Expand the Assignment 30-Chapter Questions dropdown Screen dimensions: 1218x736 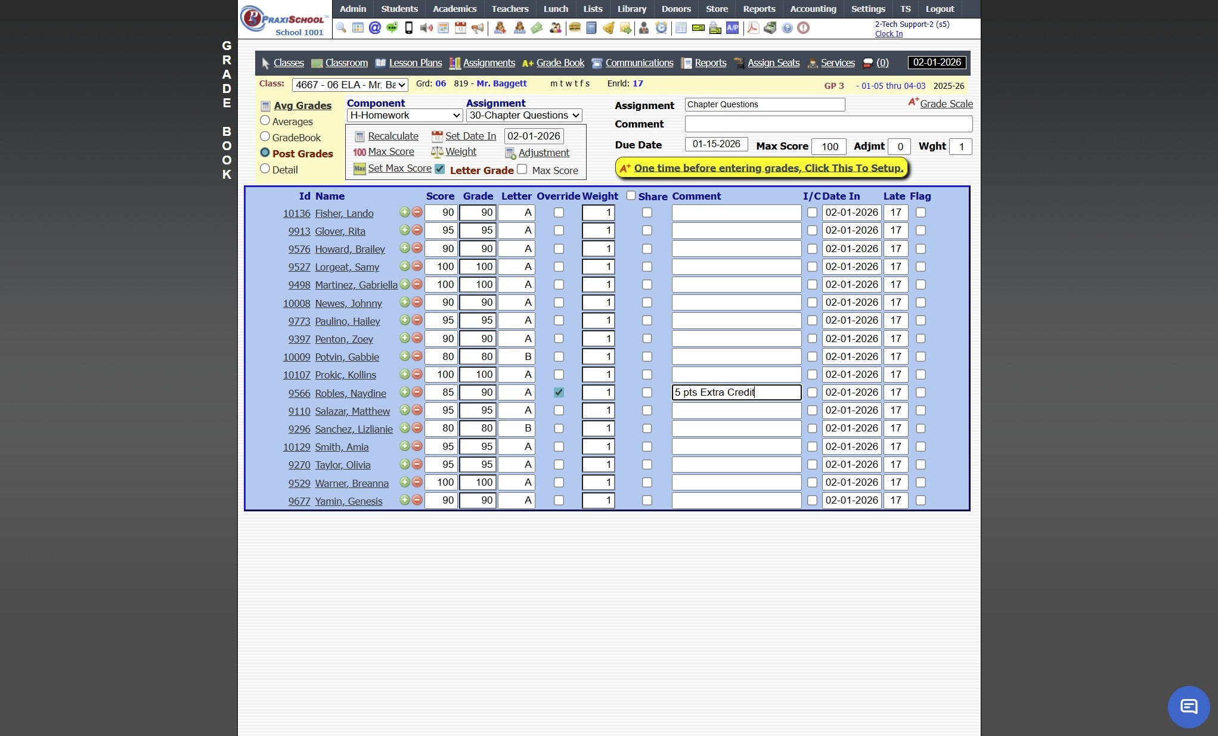pos(524,116)
